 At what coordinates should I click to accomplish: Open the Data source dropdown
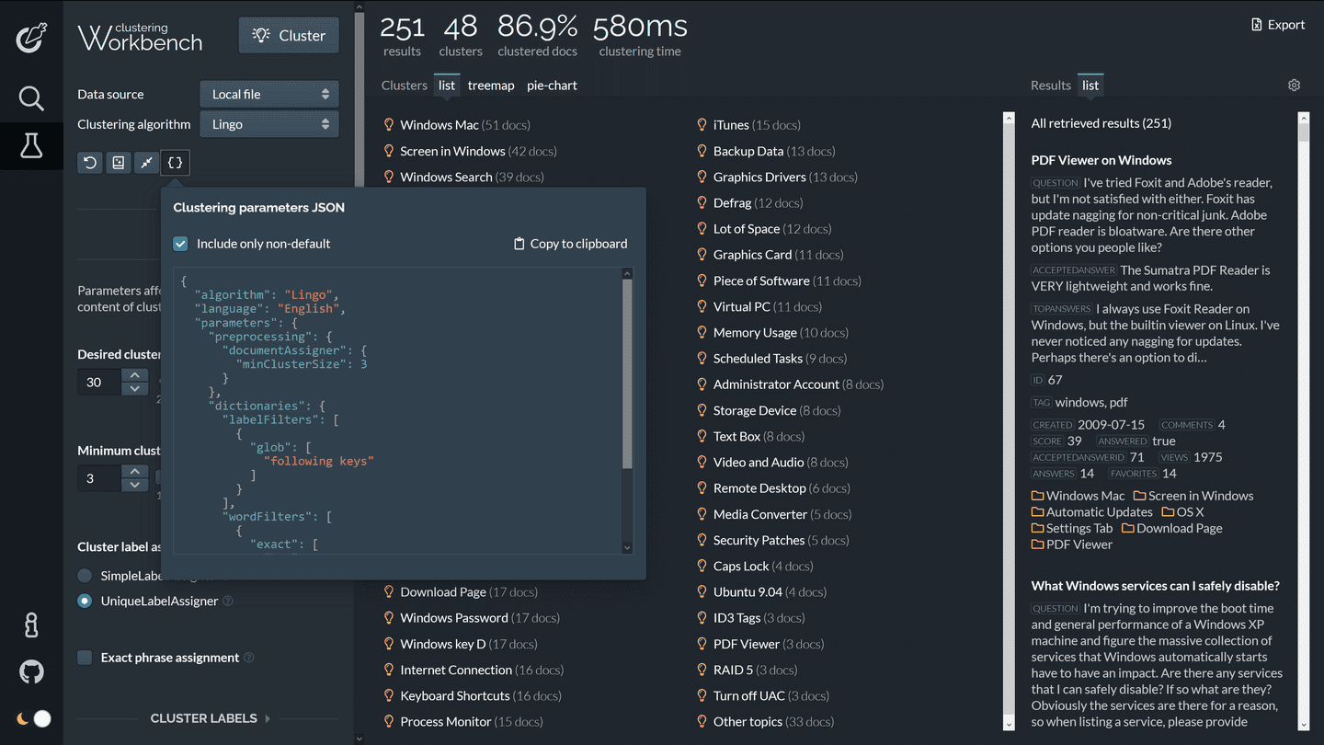(268, 94)
